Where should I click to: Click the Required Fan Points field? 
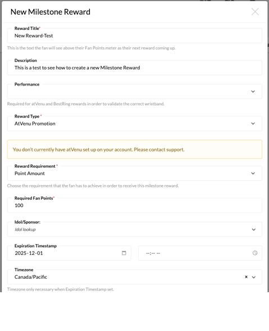click(135, 205)
